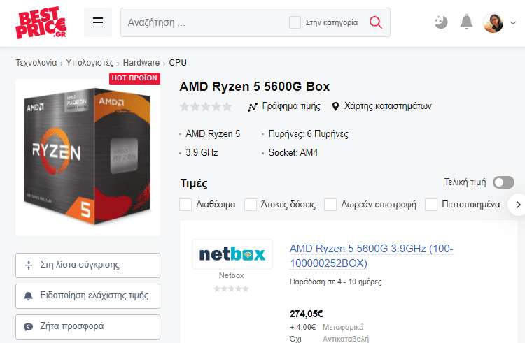Click bell icon in price alert button

click(29, 296)
